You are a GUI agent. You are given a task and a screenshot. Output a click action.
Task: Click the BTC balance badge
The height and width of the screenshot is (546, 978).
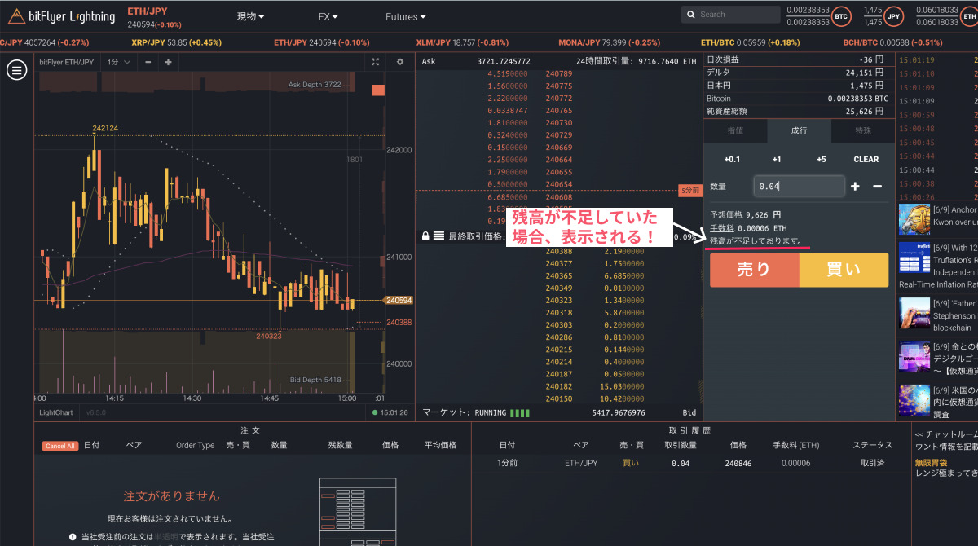point(841,16)
